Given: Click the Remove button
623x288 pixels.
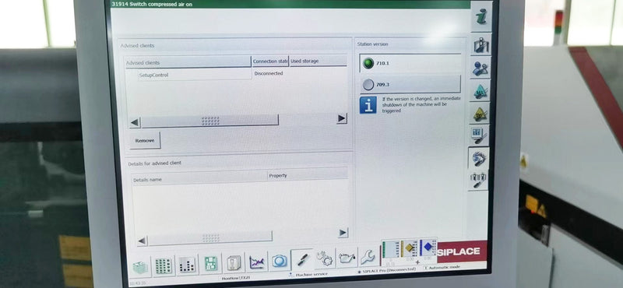Looking at the screenshot, I should pyautogui.click(x=145, y=141).
